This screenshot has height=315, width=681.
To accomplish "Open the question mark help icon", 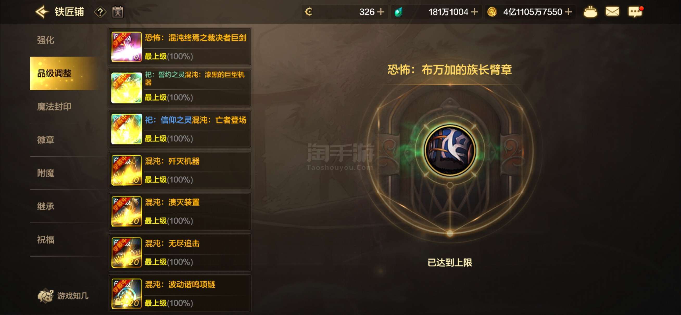I will pyautogui.click(x=100, y=12).
